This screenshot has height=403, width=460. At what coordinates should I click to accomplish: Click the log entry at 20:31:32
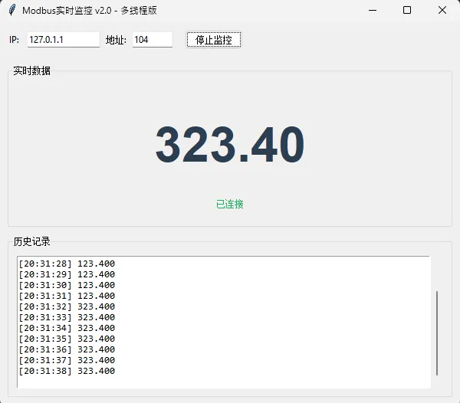pyautogui.click(x=66, y=306)
